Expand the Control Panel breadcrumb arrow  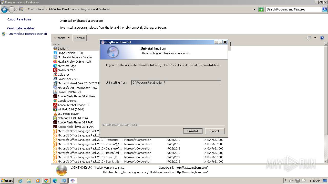pos(47,9)
